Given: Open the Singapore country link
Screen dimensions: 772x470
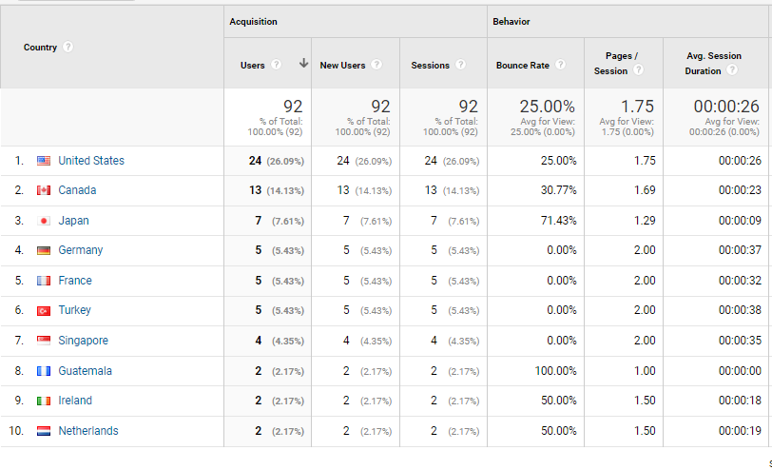Looking at the screenshot, I should (x=84, y=341).
